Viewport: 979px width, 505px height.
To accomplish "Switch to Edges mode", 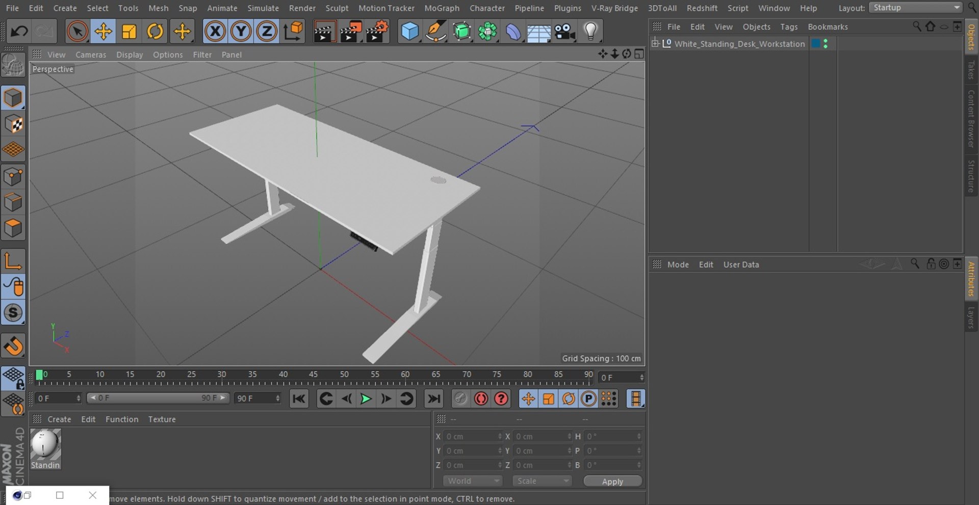I will pos(13,202).
